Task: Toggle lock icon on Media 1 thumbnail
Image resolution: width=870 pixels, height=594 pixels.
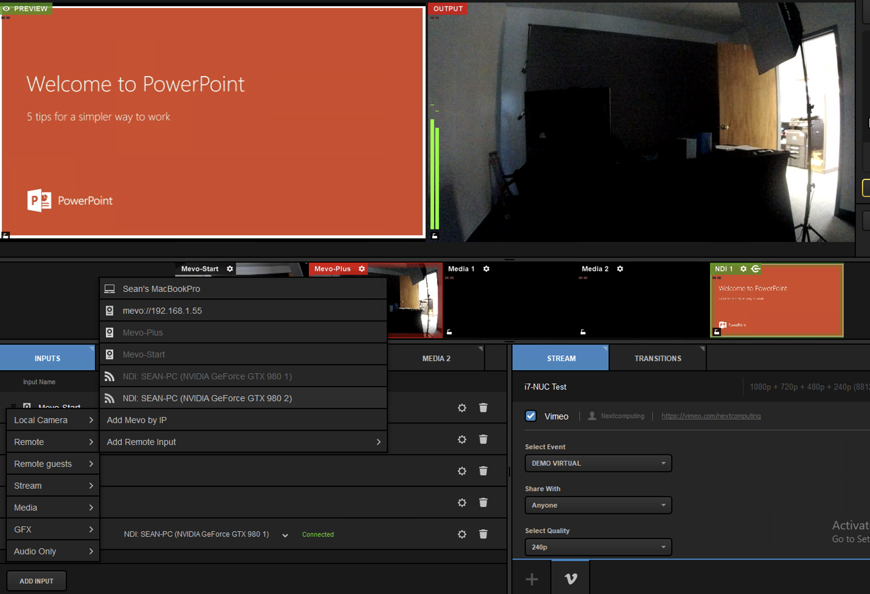Action: click(x=449, y=332)
